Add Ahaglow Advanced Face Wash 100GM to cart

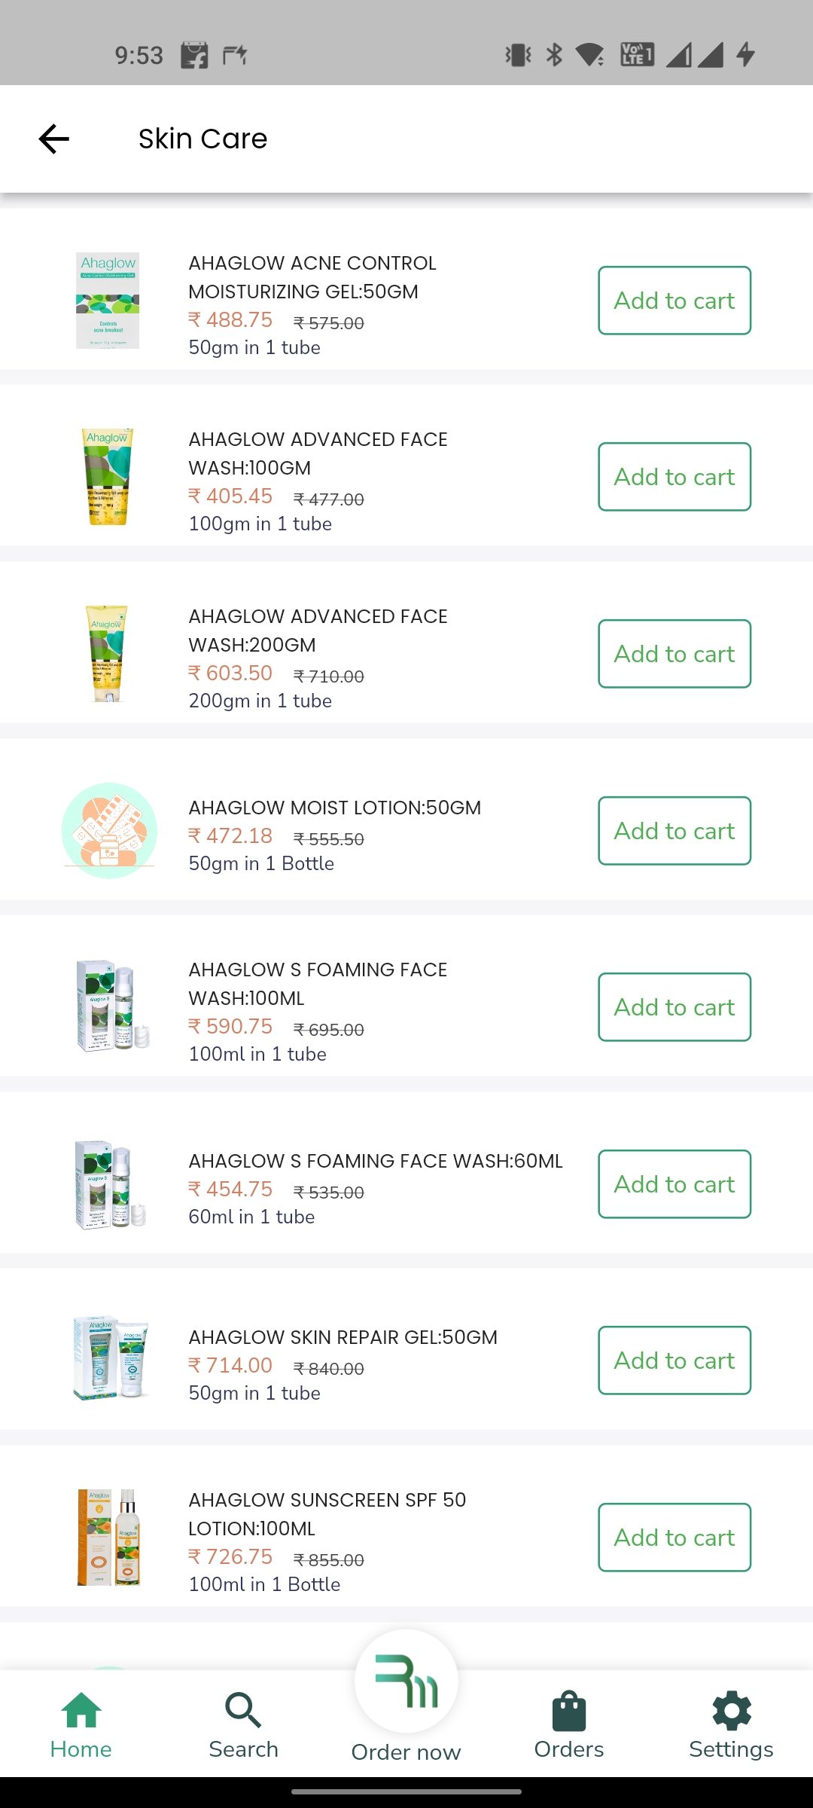(x=674, y=477)
